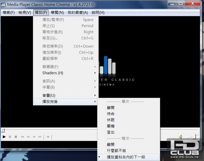Choose 降低頻率(D) menu entry
Viewport: 204px width, 161px height.
pos(66,46)
